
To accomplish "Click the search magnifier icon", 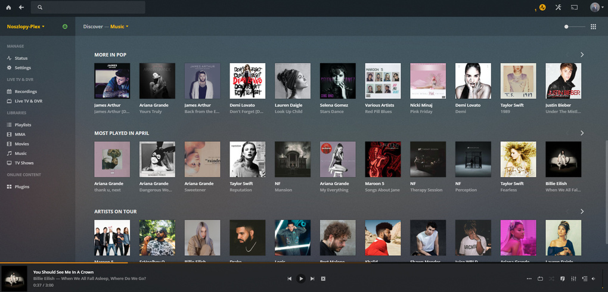I will (x=40, y=7).
